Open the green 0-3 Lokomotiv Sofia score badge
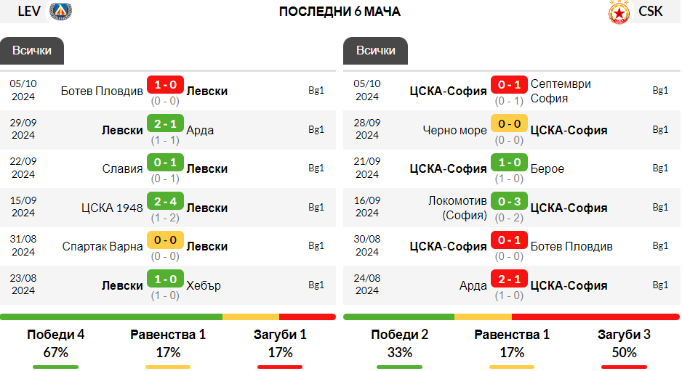 [x=510, y=202]
